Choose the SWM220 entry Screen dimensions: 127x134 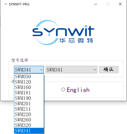point(29,114)
